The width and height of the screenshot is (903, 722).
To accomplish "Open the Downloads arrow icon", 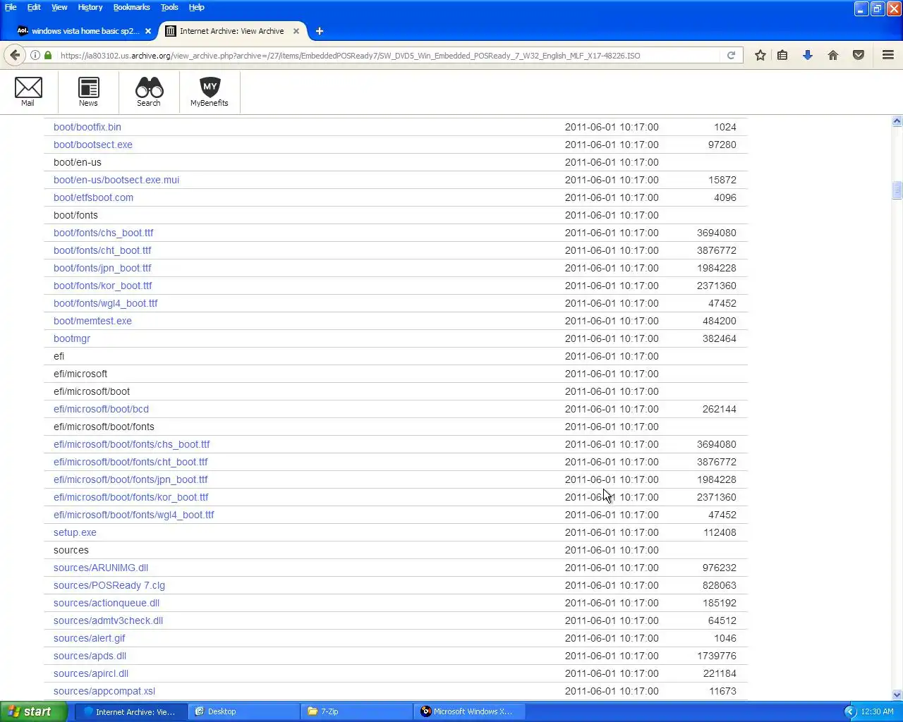I will [808, 55].
